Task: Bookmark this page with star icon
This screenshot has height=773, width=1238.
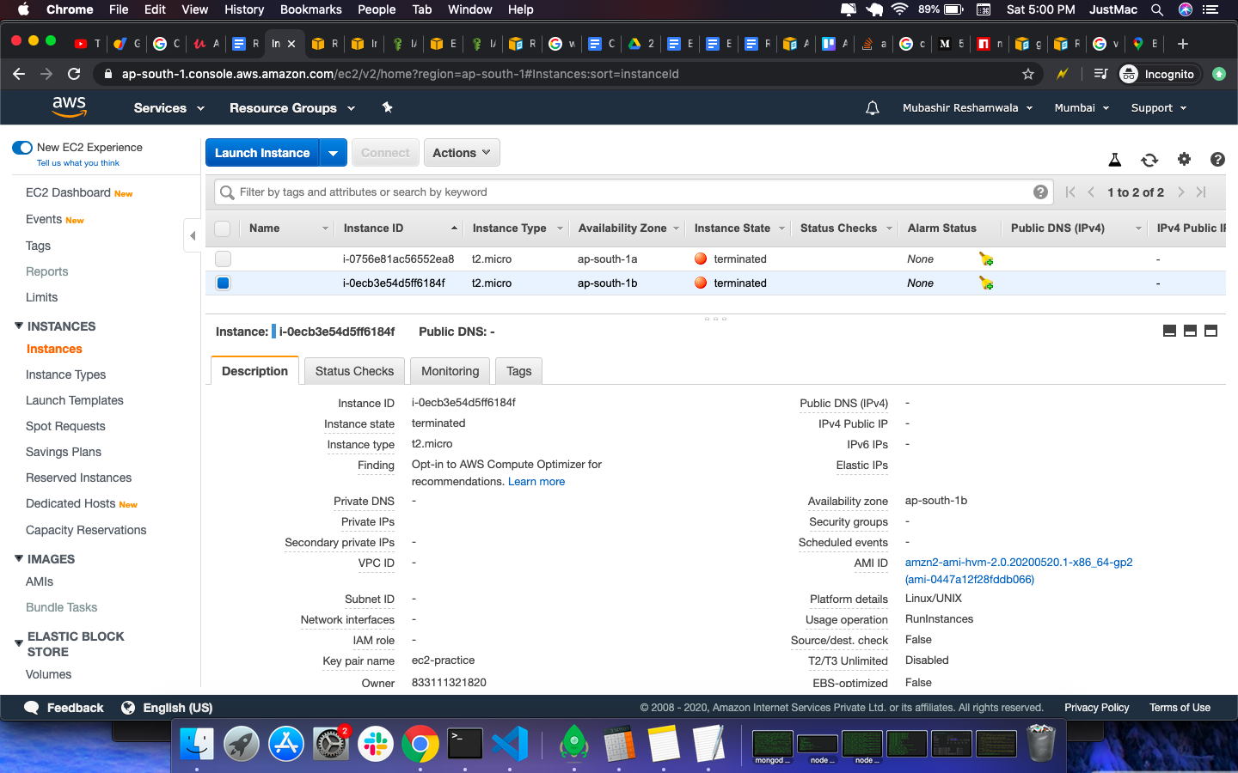Action: (x=1028, y=74)
